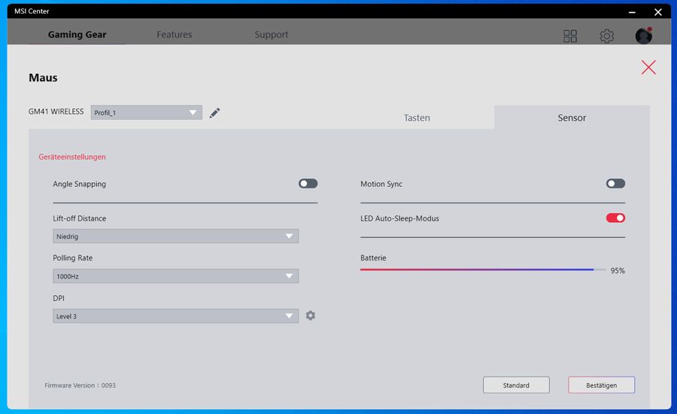Viewport: 677px width, 414px height.
Task: Switch to Gaming Gear tab
Action: point(77,35)
